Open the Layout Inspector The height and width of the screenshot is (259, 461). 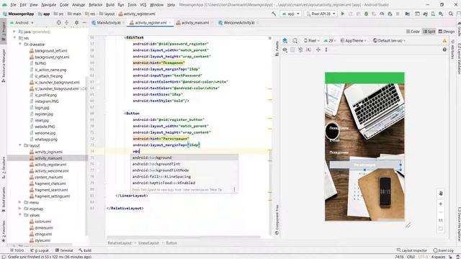(x=411, y=250)
